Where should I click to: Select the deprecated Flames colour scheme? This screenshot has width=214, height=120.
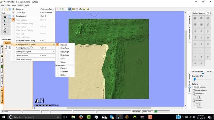coord(65,68)
